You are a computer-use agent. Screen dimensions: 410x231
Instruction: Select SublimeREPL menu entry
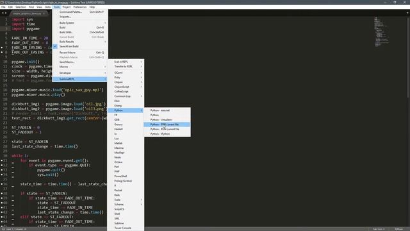coord(79,79)
